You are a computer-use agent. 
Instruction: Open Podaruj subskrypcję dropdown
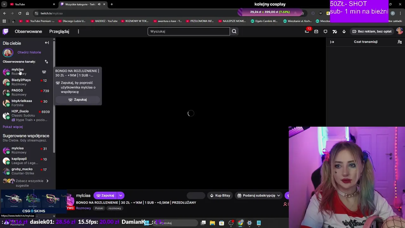coord(259,195)
